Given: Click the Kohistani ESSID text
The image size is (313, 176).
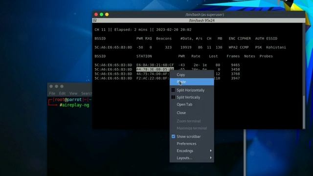Looking at the screenshot, I should coord(276,47).
